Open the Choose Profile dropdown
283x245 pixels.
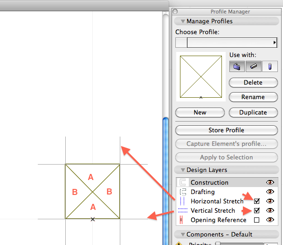click(x=226, y=43)
